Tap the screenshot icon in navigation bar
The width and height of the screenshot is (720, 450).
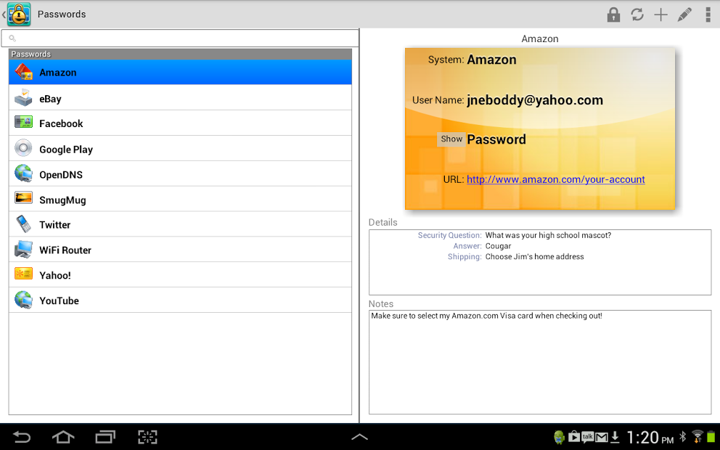point(147,437)
